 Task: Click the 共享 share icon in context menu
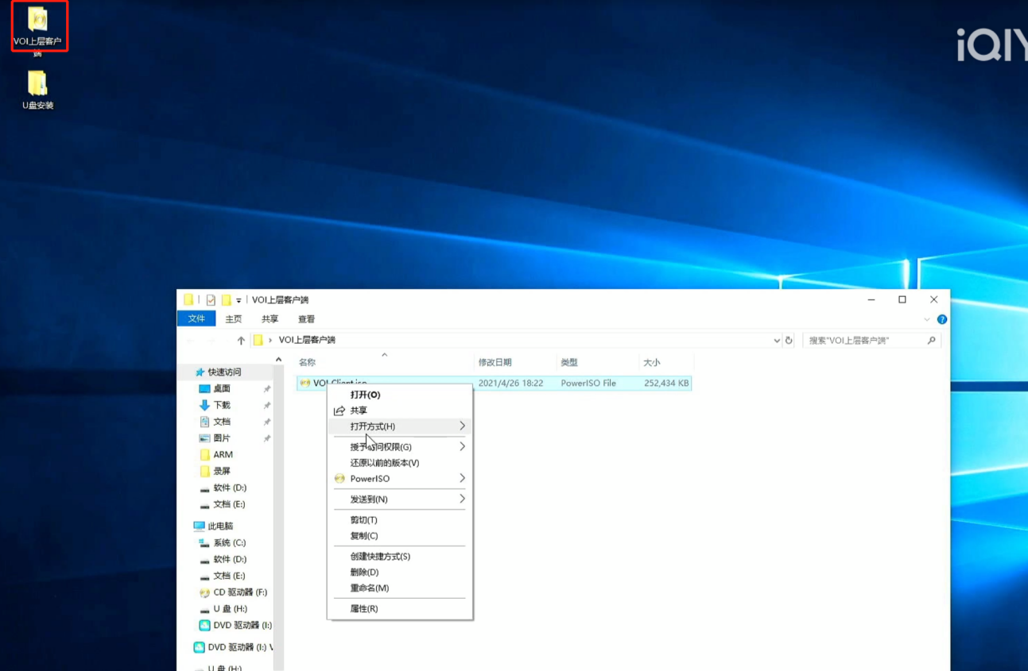click(x=339, y=411)
